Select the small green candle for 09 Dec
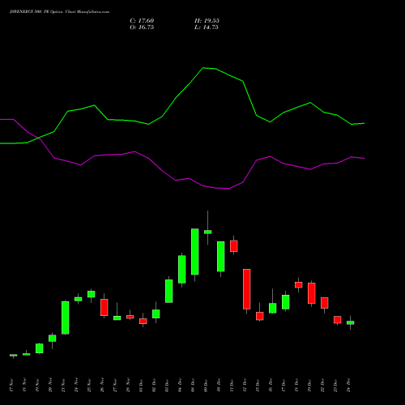The height and width of the screenshot is (405, 405). [x=208, y=232]
